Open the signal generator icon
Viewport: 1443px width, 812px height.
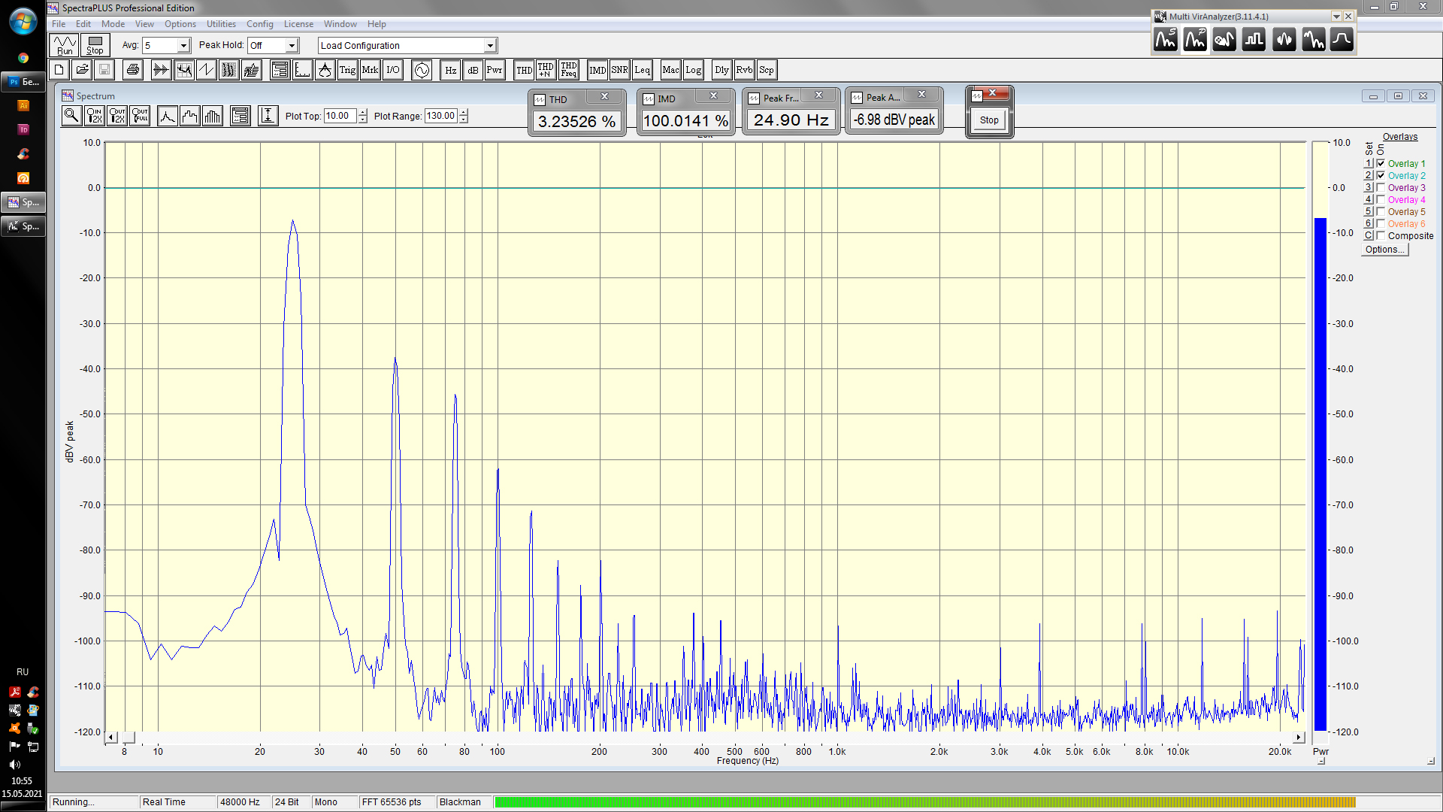[422, 70]
